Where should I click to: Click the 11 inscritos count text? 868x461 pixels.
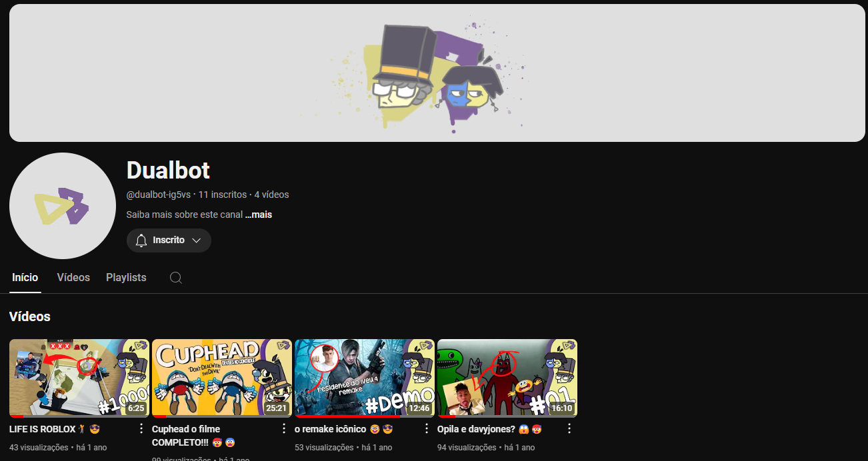223,195
